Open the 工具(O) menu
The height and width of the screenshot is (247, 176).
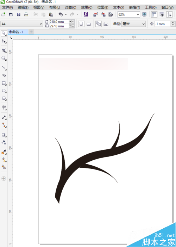click(151, 7)
